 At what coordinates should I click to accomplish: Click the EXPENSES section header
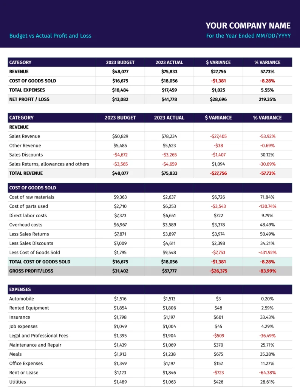pyautogui.click(x=20, y=289)
